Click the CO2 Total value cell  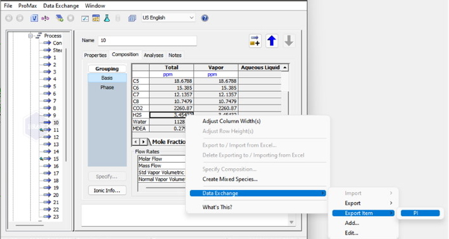(171, 108)
